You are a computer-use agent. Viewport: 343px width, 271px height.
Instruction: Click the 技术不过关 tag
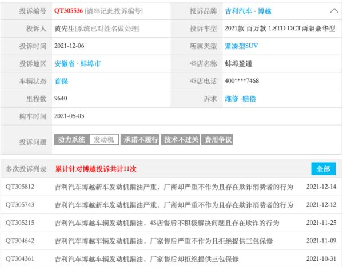click(180, 139)
